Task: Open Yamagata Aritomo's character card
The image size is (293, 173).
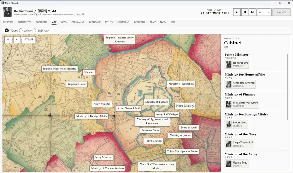Action: tap(240, 84)
